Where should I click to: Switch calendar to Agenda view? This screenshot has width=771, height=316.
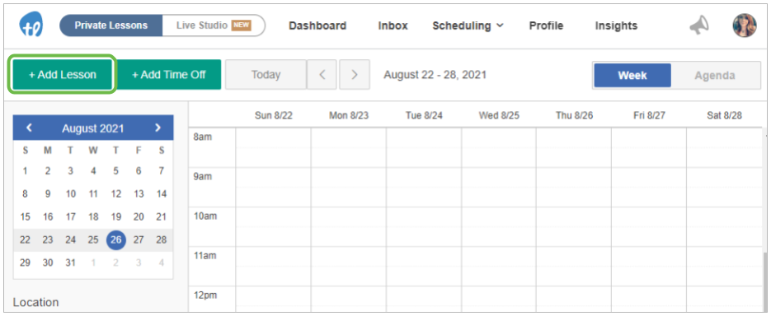(x=715, y=75)
